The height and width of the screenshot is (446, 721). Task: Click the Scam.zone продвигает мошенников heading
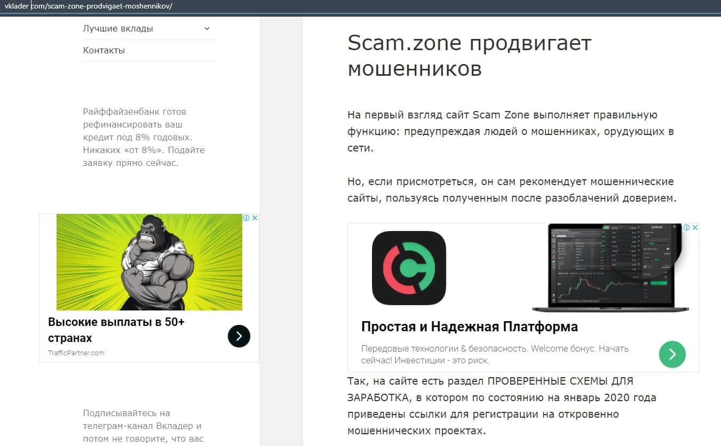470,55
